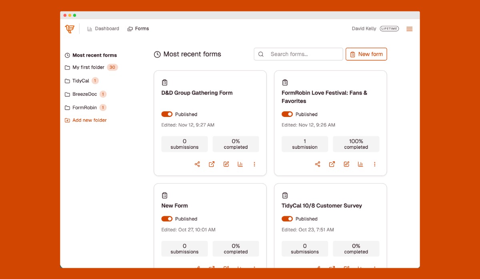Open the hamburger menu at top right
The width and height of the screenshot is (480, 279).
(x=409, y=29)
